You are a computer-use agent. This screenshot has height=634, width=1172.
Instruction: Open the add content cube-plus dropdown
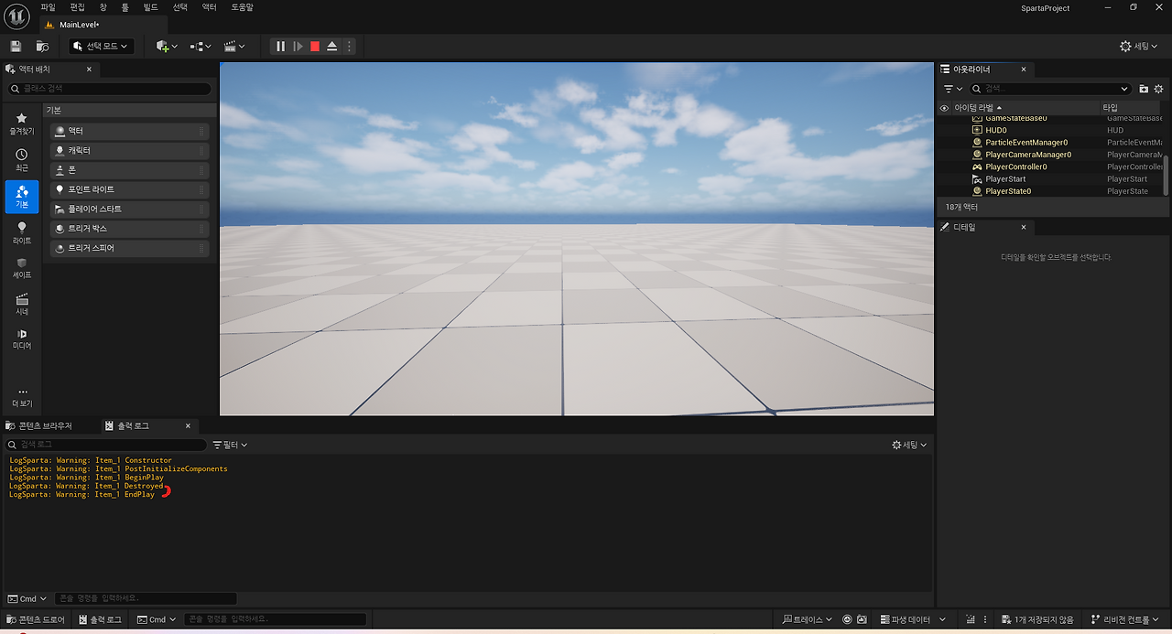click(x=167, y=46)
